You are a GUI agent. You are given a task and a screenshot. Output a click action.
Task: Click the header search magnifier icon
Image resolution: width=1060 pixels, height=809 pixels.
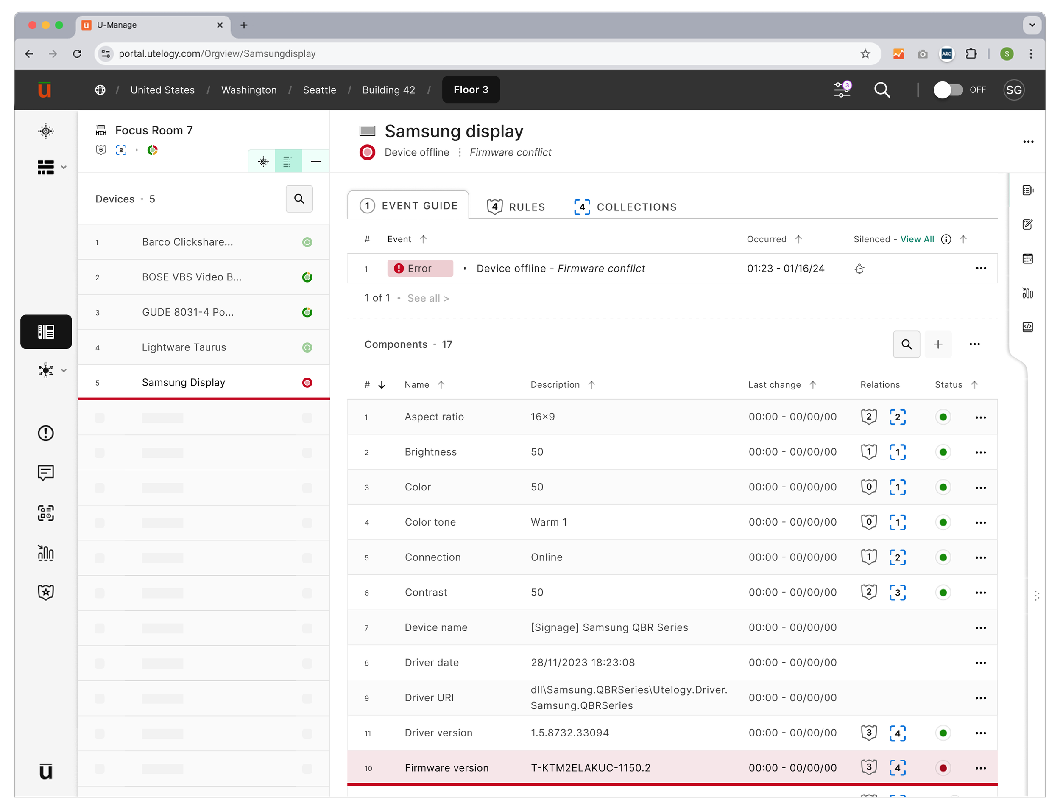pos(882,90)
